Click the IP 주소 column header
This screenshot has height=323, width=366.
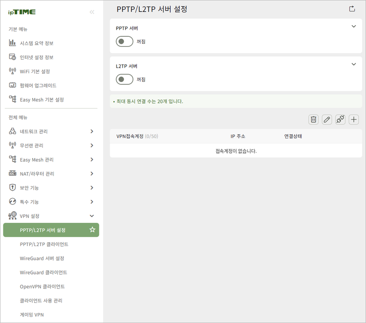(x=238, y=136)
